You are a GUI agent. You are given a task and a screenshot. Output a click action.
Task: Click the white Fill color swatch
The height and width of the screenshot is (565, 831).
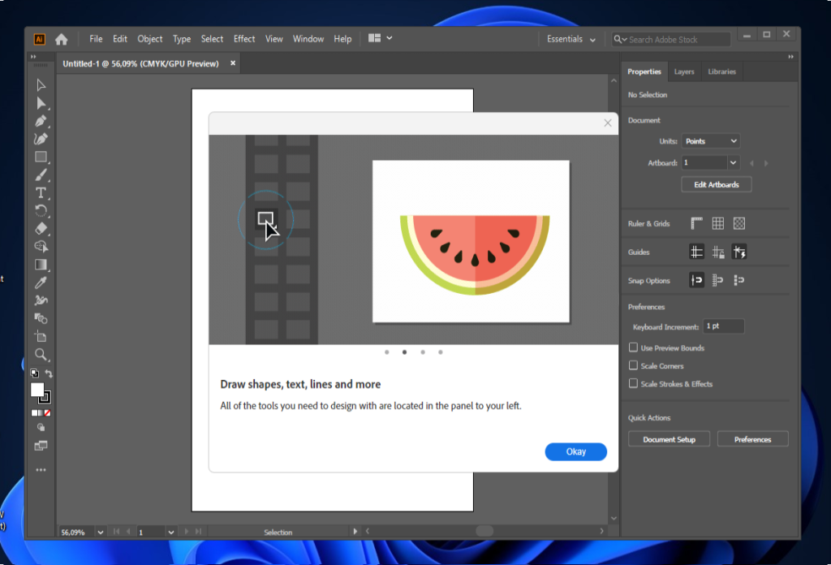[x=37, y=390]
